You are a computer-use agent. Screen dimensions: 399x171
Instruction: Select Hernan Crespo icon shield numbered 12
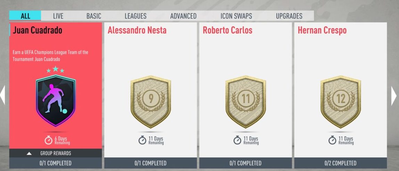(x=341, y=101)
